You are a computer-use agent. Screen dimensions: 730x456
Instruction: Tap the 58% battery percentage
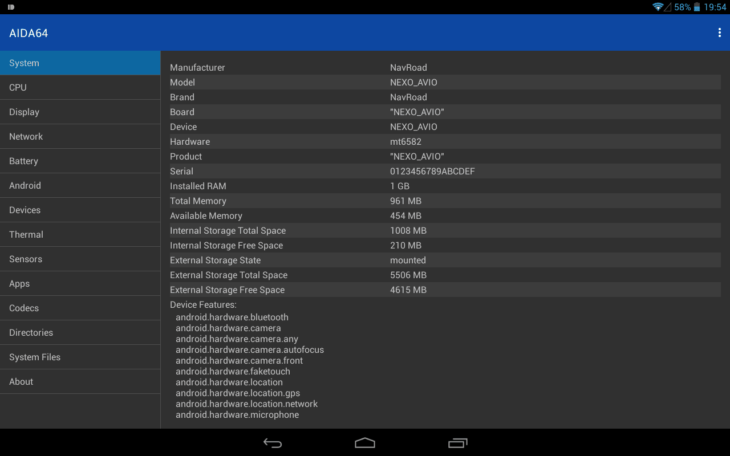tap(682, 7)
